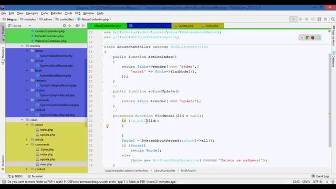Click the controllers breadcrumb in navigation bar

(65, 19)
